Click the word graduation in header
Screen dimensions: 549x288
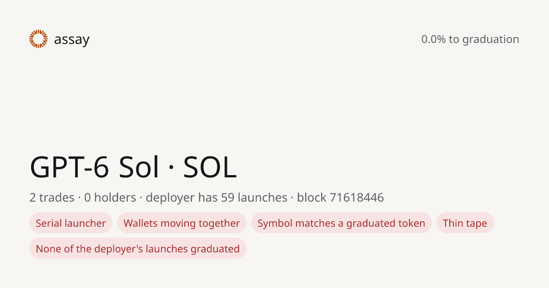coord(491,40)
